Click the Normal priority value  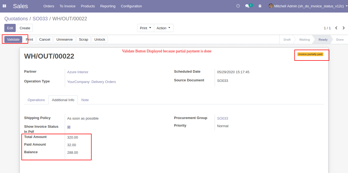(x=223, y=126)
